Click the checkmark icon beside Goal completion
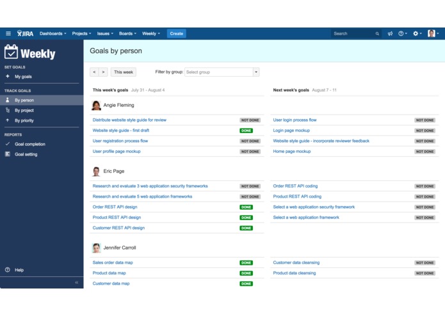The height and width of the screenshot is (316, 445). point(8,144)
